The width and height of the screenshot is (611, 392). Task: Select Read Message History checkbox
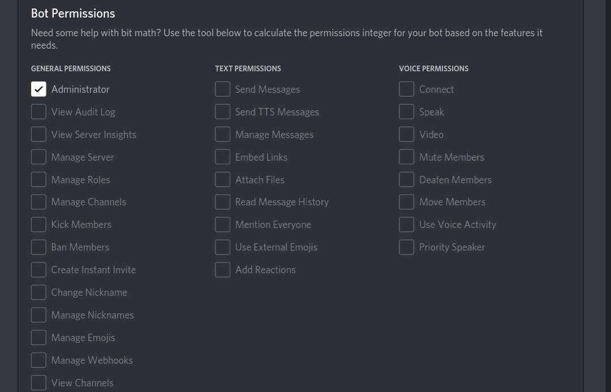tap(222, 202)
